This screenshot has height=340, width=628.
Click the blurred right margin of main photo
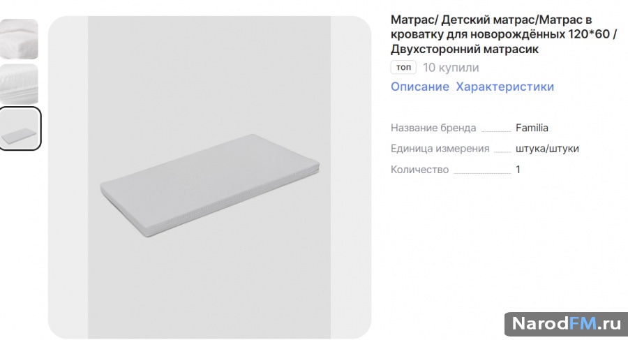(351, 177)
